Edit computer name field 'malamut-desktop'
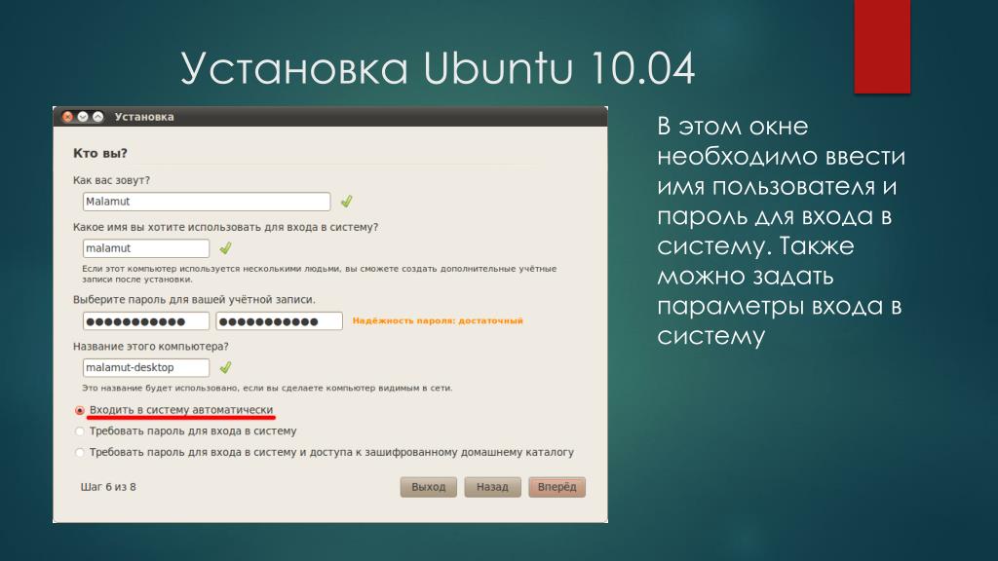 (x=146, y=367)
